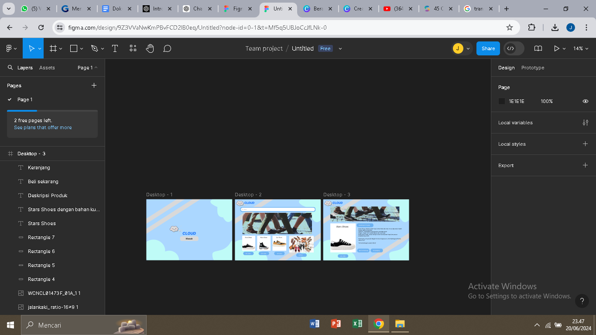The image size is (596, 335).
Task: Expand the Rectangle shape tools dropdown
Action: (82, 48)
